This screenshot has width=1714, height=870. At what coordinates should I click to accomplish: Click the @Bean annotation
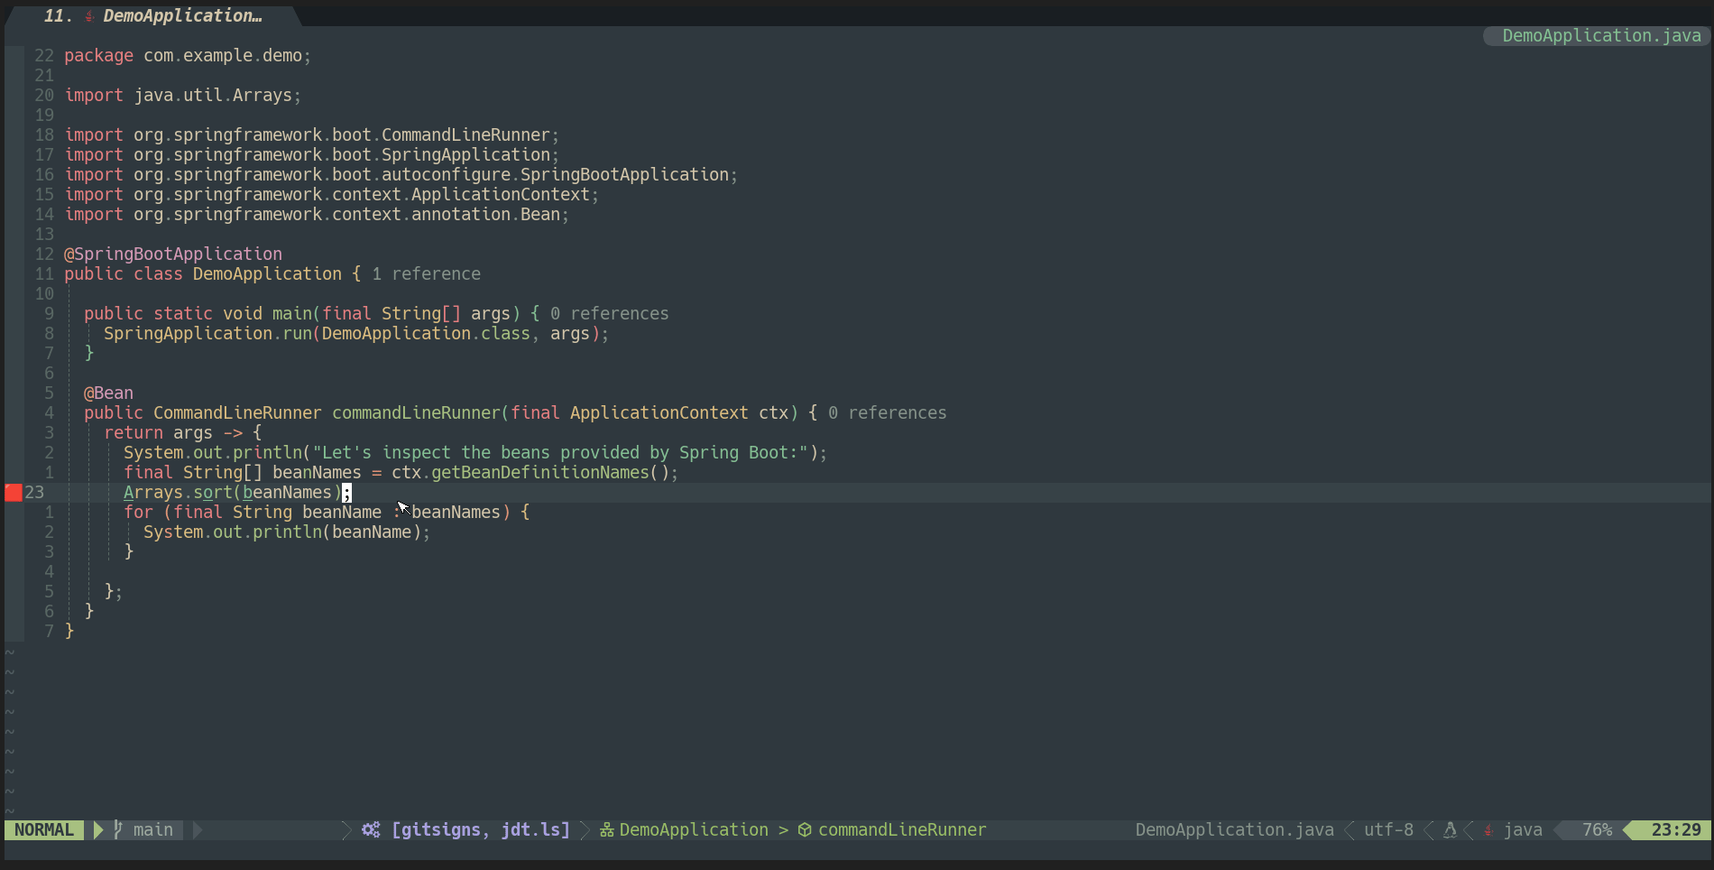(108, 393)
